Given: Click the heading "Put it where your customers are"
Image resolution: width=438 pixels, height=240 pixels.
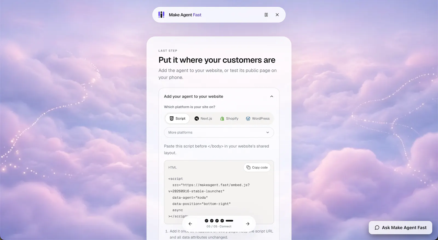Looking at the screenshot, I should (217, 60).
